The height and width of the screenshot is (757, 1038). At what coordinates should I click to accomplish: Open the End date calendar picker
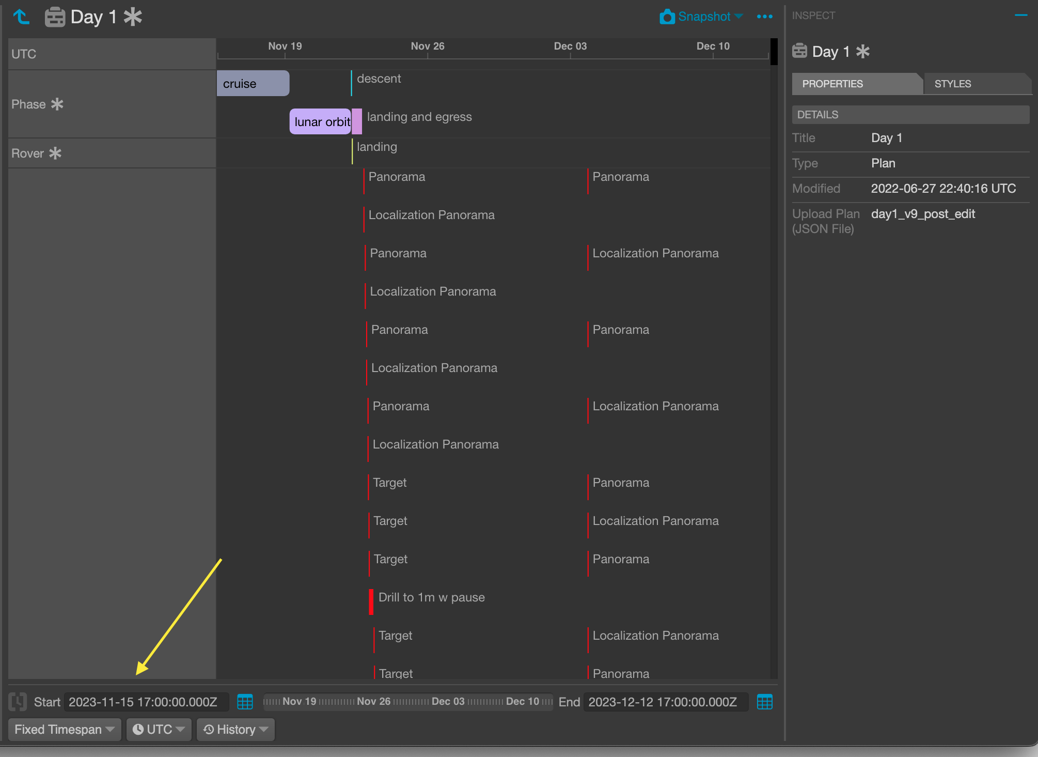coord(764,702)
